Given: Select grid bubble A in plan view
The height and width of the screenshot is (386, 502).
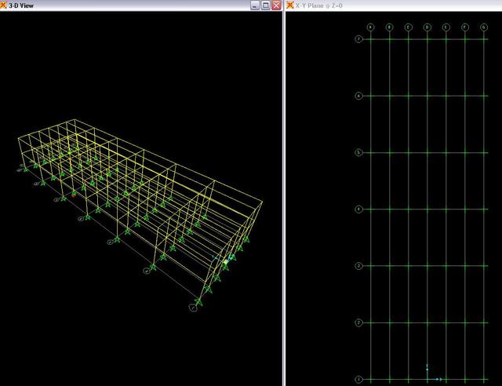Looking at the screenshot, I should click(370, 27).
